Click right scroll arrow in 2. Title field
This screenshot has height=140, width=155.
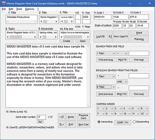click(56, 21)
